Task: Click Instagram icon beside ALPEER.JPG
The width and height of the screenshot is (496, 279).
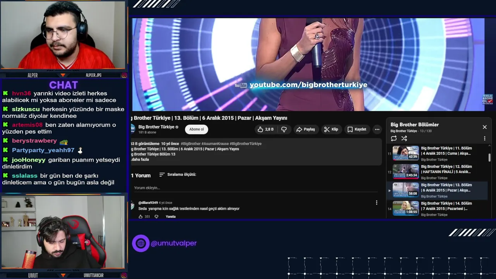Action: (124, 75)
